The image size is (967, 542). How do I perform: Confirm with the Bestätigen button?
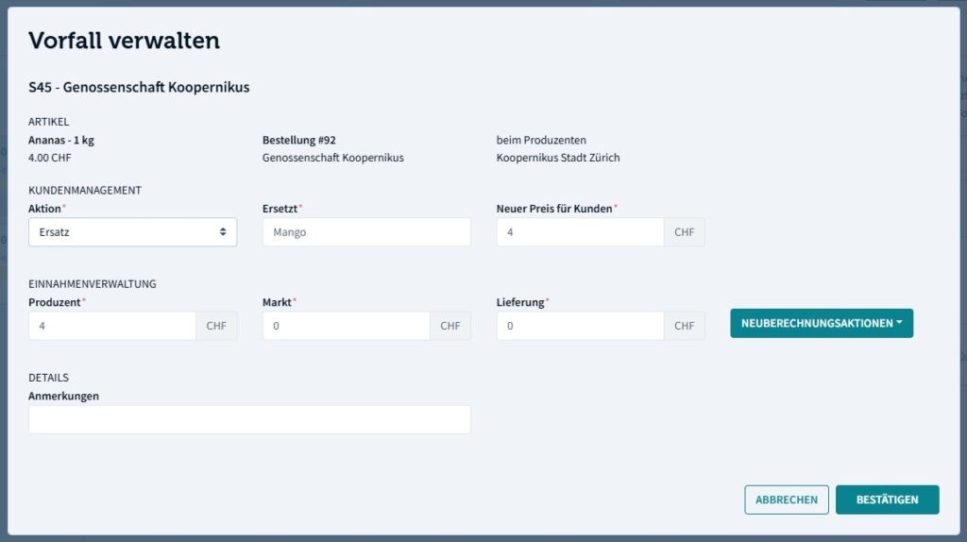[887, 500]
